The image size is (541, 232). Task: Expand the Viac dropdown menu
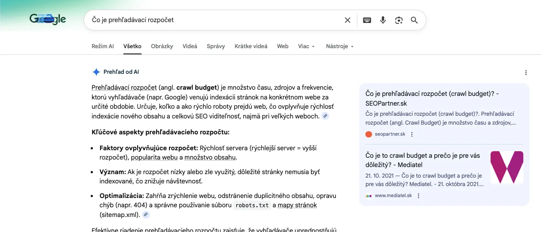coord(306,46)
